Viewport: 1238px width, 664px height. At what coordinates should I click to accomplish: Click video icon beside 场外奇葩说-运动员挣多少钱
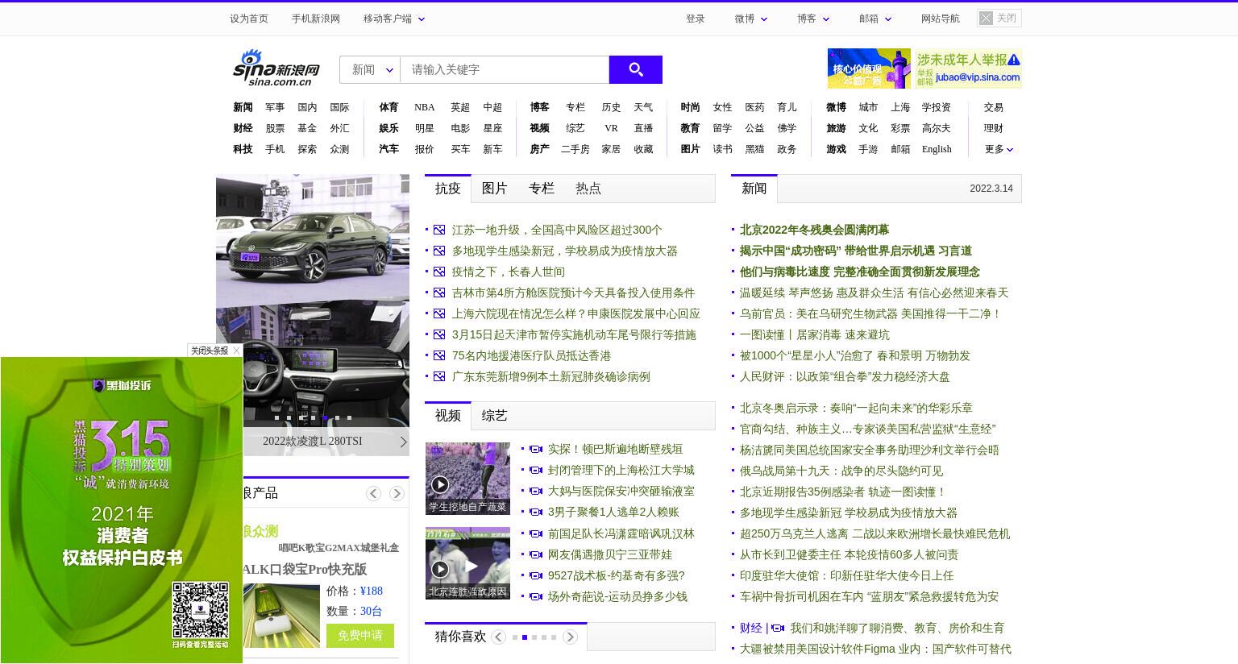click(535, 596)
